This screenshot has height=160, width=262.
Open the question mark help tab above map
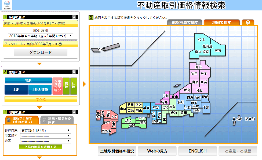248,22
